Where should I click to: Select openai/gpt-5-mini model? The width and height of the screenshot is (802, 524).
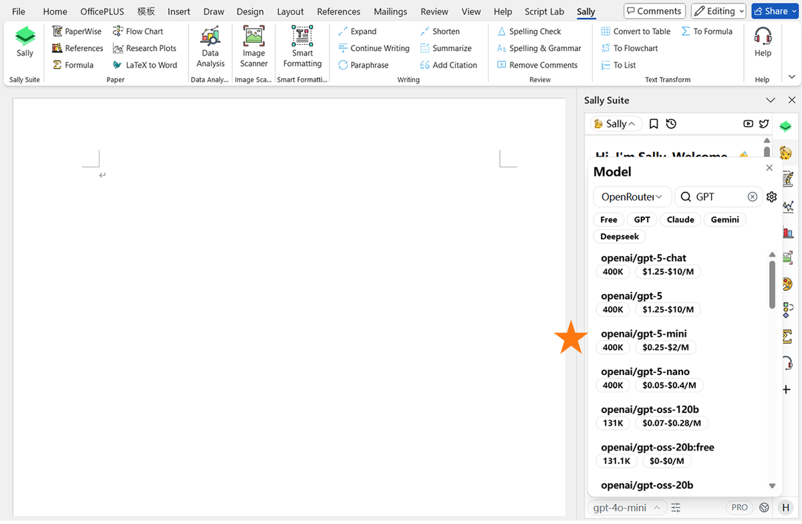[x=680, y=340]
